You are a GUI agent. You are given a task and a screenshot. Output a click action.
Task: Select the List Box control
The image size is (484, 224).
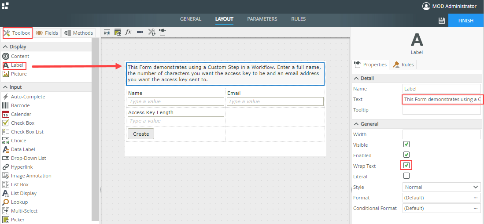coord(15,184)
